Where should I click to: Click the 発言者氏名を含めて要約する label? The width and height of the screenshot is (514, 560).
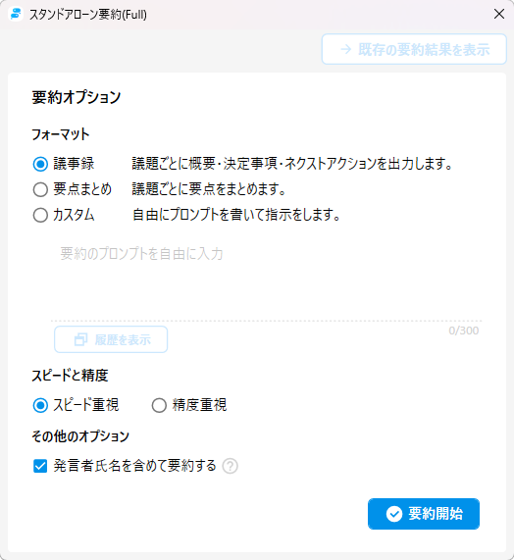(135, 466)
